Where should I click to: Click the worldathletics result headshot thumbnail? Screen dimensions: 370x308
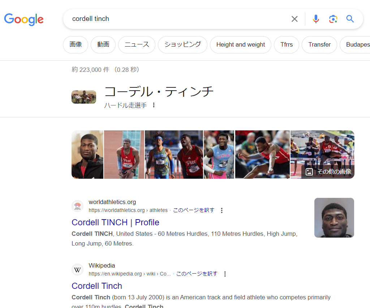(334, 218)
